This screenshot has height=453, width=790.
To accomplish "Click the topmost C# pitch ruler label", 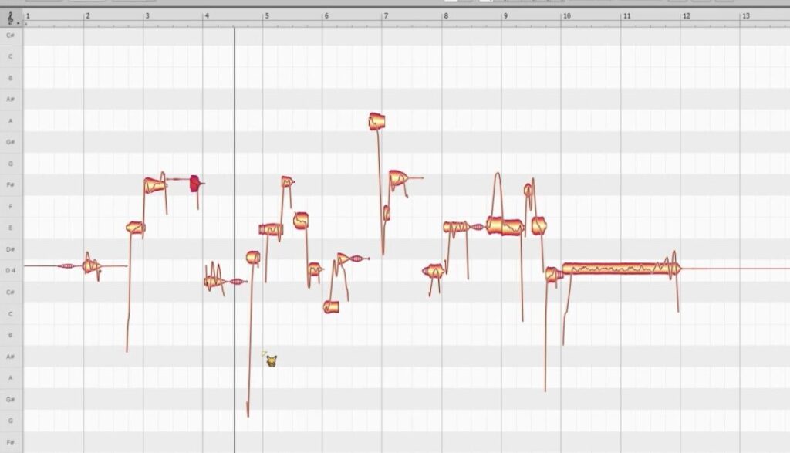I will click(x=10, y=35).
